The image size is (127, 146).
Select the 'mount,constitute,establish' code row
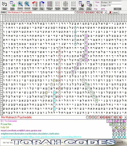(x=63, y=131)
